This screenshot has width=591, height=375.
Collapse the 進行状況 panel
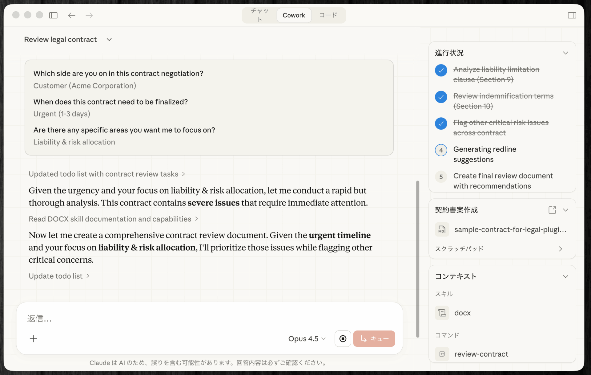pyautogui.click(x=566, y=53)
